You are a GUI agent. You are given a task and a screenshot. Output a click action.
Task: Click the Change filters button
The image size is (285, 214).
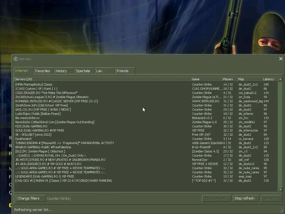(31, 198)
